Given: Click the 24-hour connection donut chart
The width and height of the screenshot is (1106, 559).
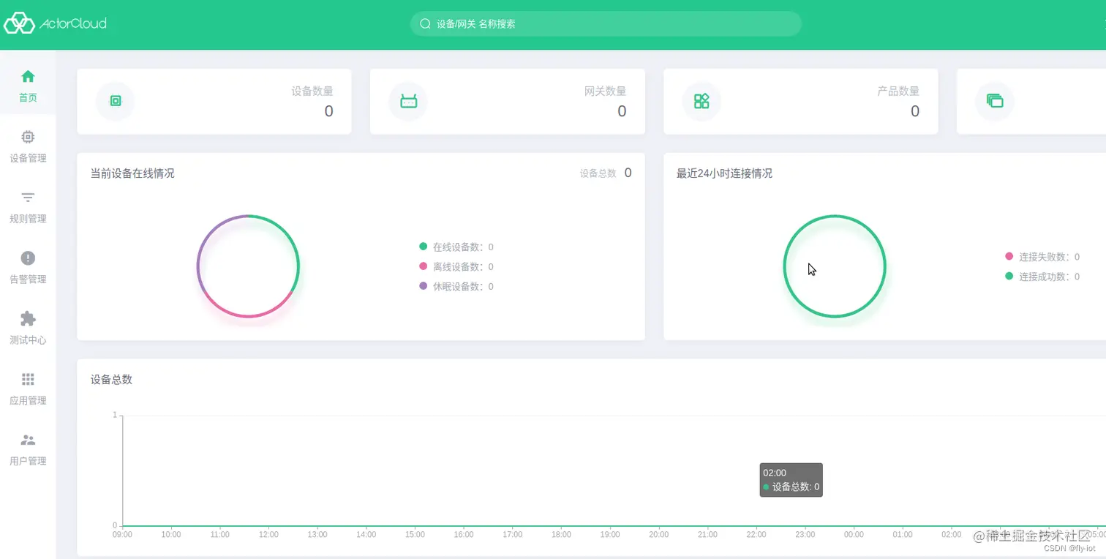Looking at the screenshot, I should coord(835,266).
